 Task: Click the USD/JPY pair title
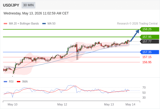tap(11, 5)
